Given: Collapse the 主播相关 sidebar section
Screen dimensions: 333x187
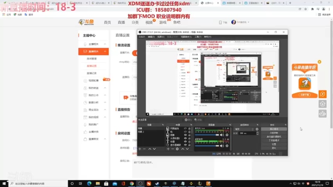Looking at the screenshot, I should pyautogui.click(x=105, y=44).
